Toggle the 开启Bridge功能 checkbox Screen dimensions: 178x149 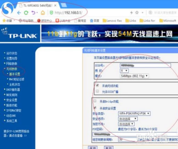pyautogui.click(x=95, y=101)
